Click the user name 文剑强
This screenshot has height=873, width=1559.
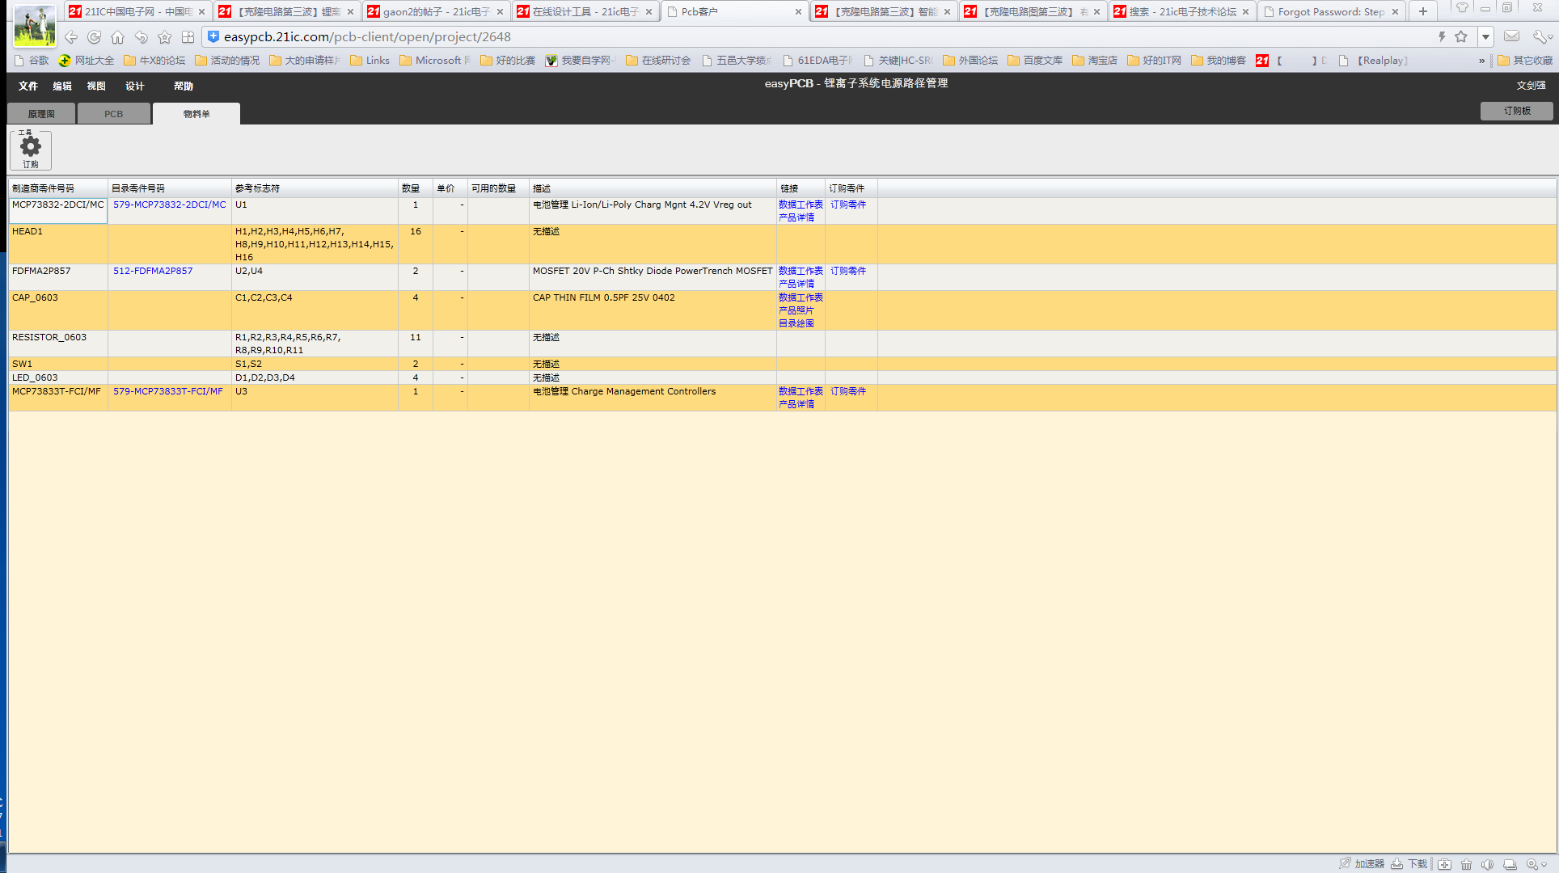click(x=1531, y=85)
